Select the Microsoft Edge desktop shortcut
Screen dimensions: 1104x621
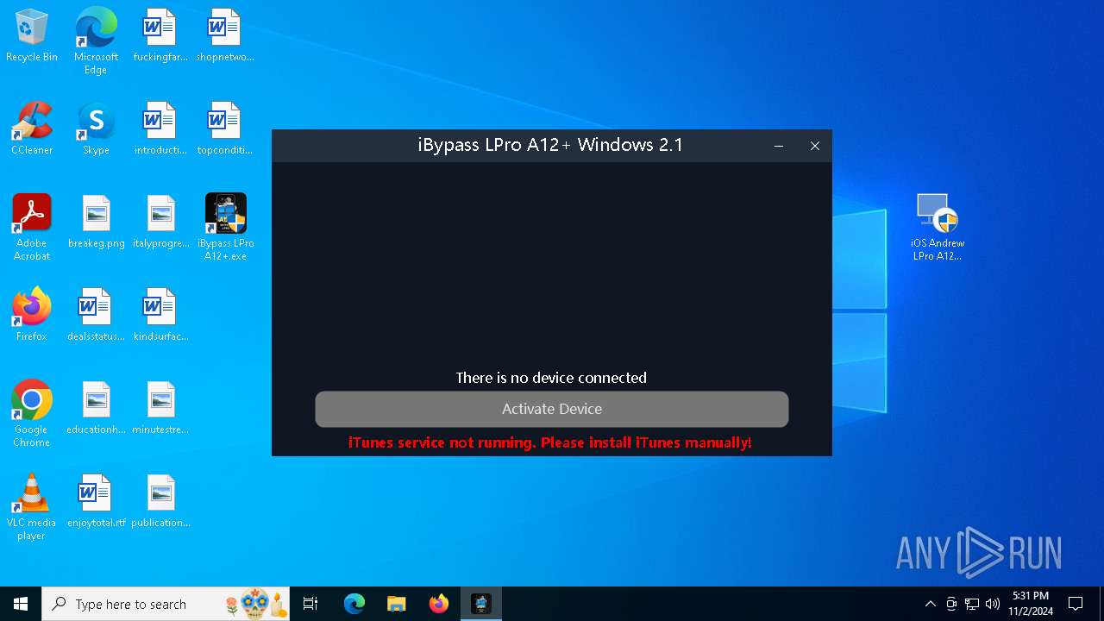pyautogui.click(x=96, y=41)
